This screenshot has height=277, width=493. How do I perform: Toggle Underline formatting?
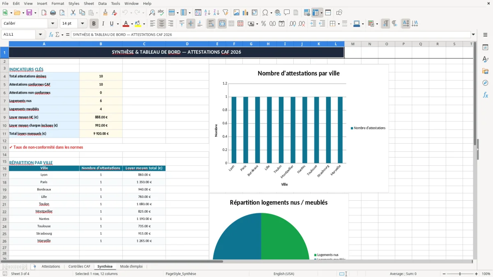click(x=112, y=24)
